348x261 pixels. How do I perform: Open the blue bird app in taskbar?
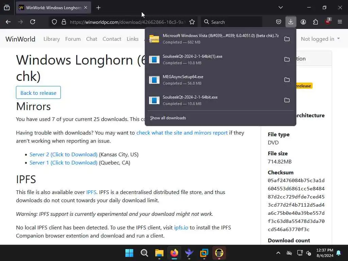click(x=189, y=253)
